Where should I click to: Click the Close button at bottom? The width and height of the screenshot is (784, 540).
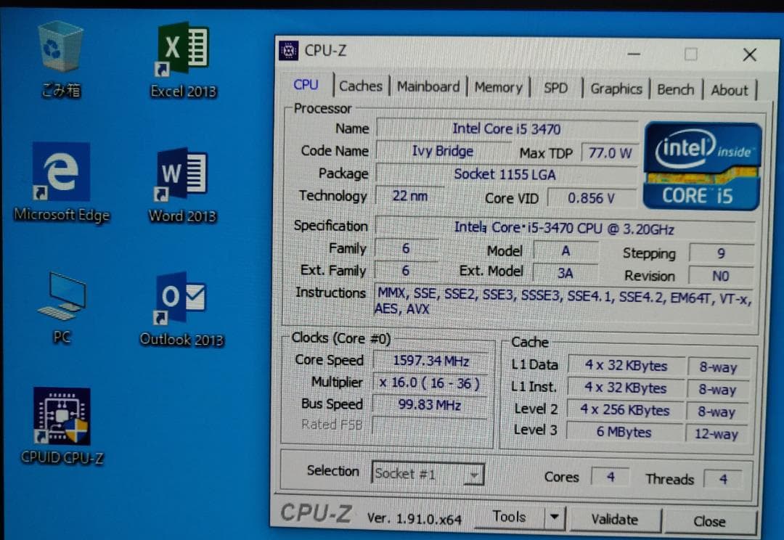(709, 521)
